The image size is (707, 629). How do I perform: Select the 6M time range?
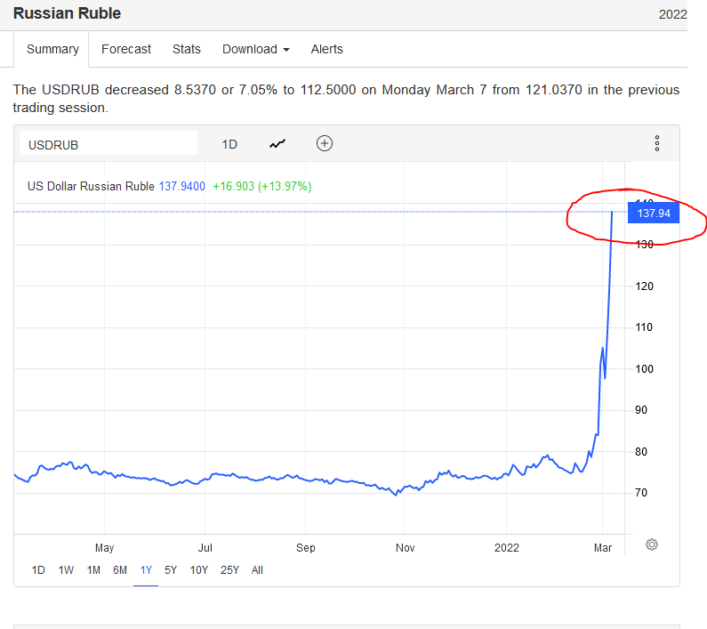pyautogui.click(x=120, y=570)
